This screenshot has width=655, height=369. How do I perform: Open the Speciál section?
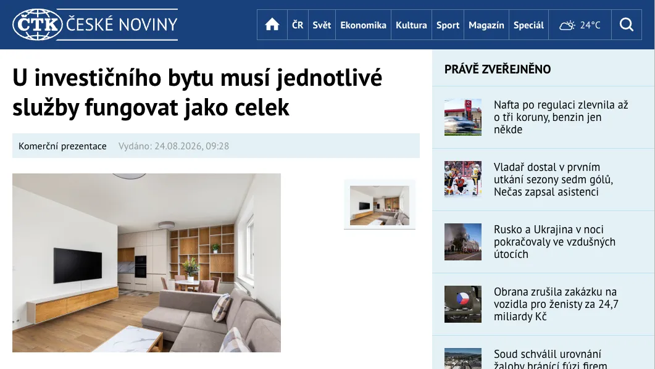pyautogui.click(x=528, y=25)
